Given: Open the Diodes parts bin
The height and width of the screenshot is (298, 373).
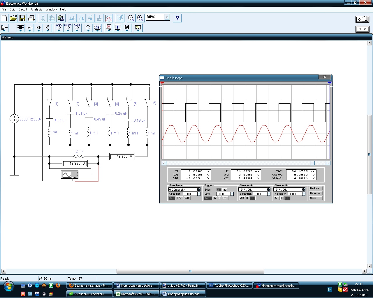Looking at the screenshot, I should (38, 28).
